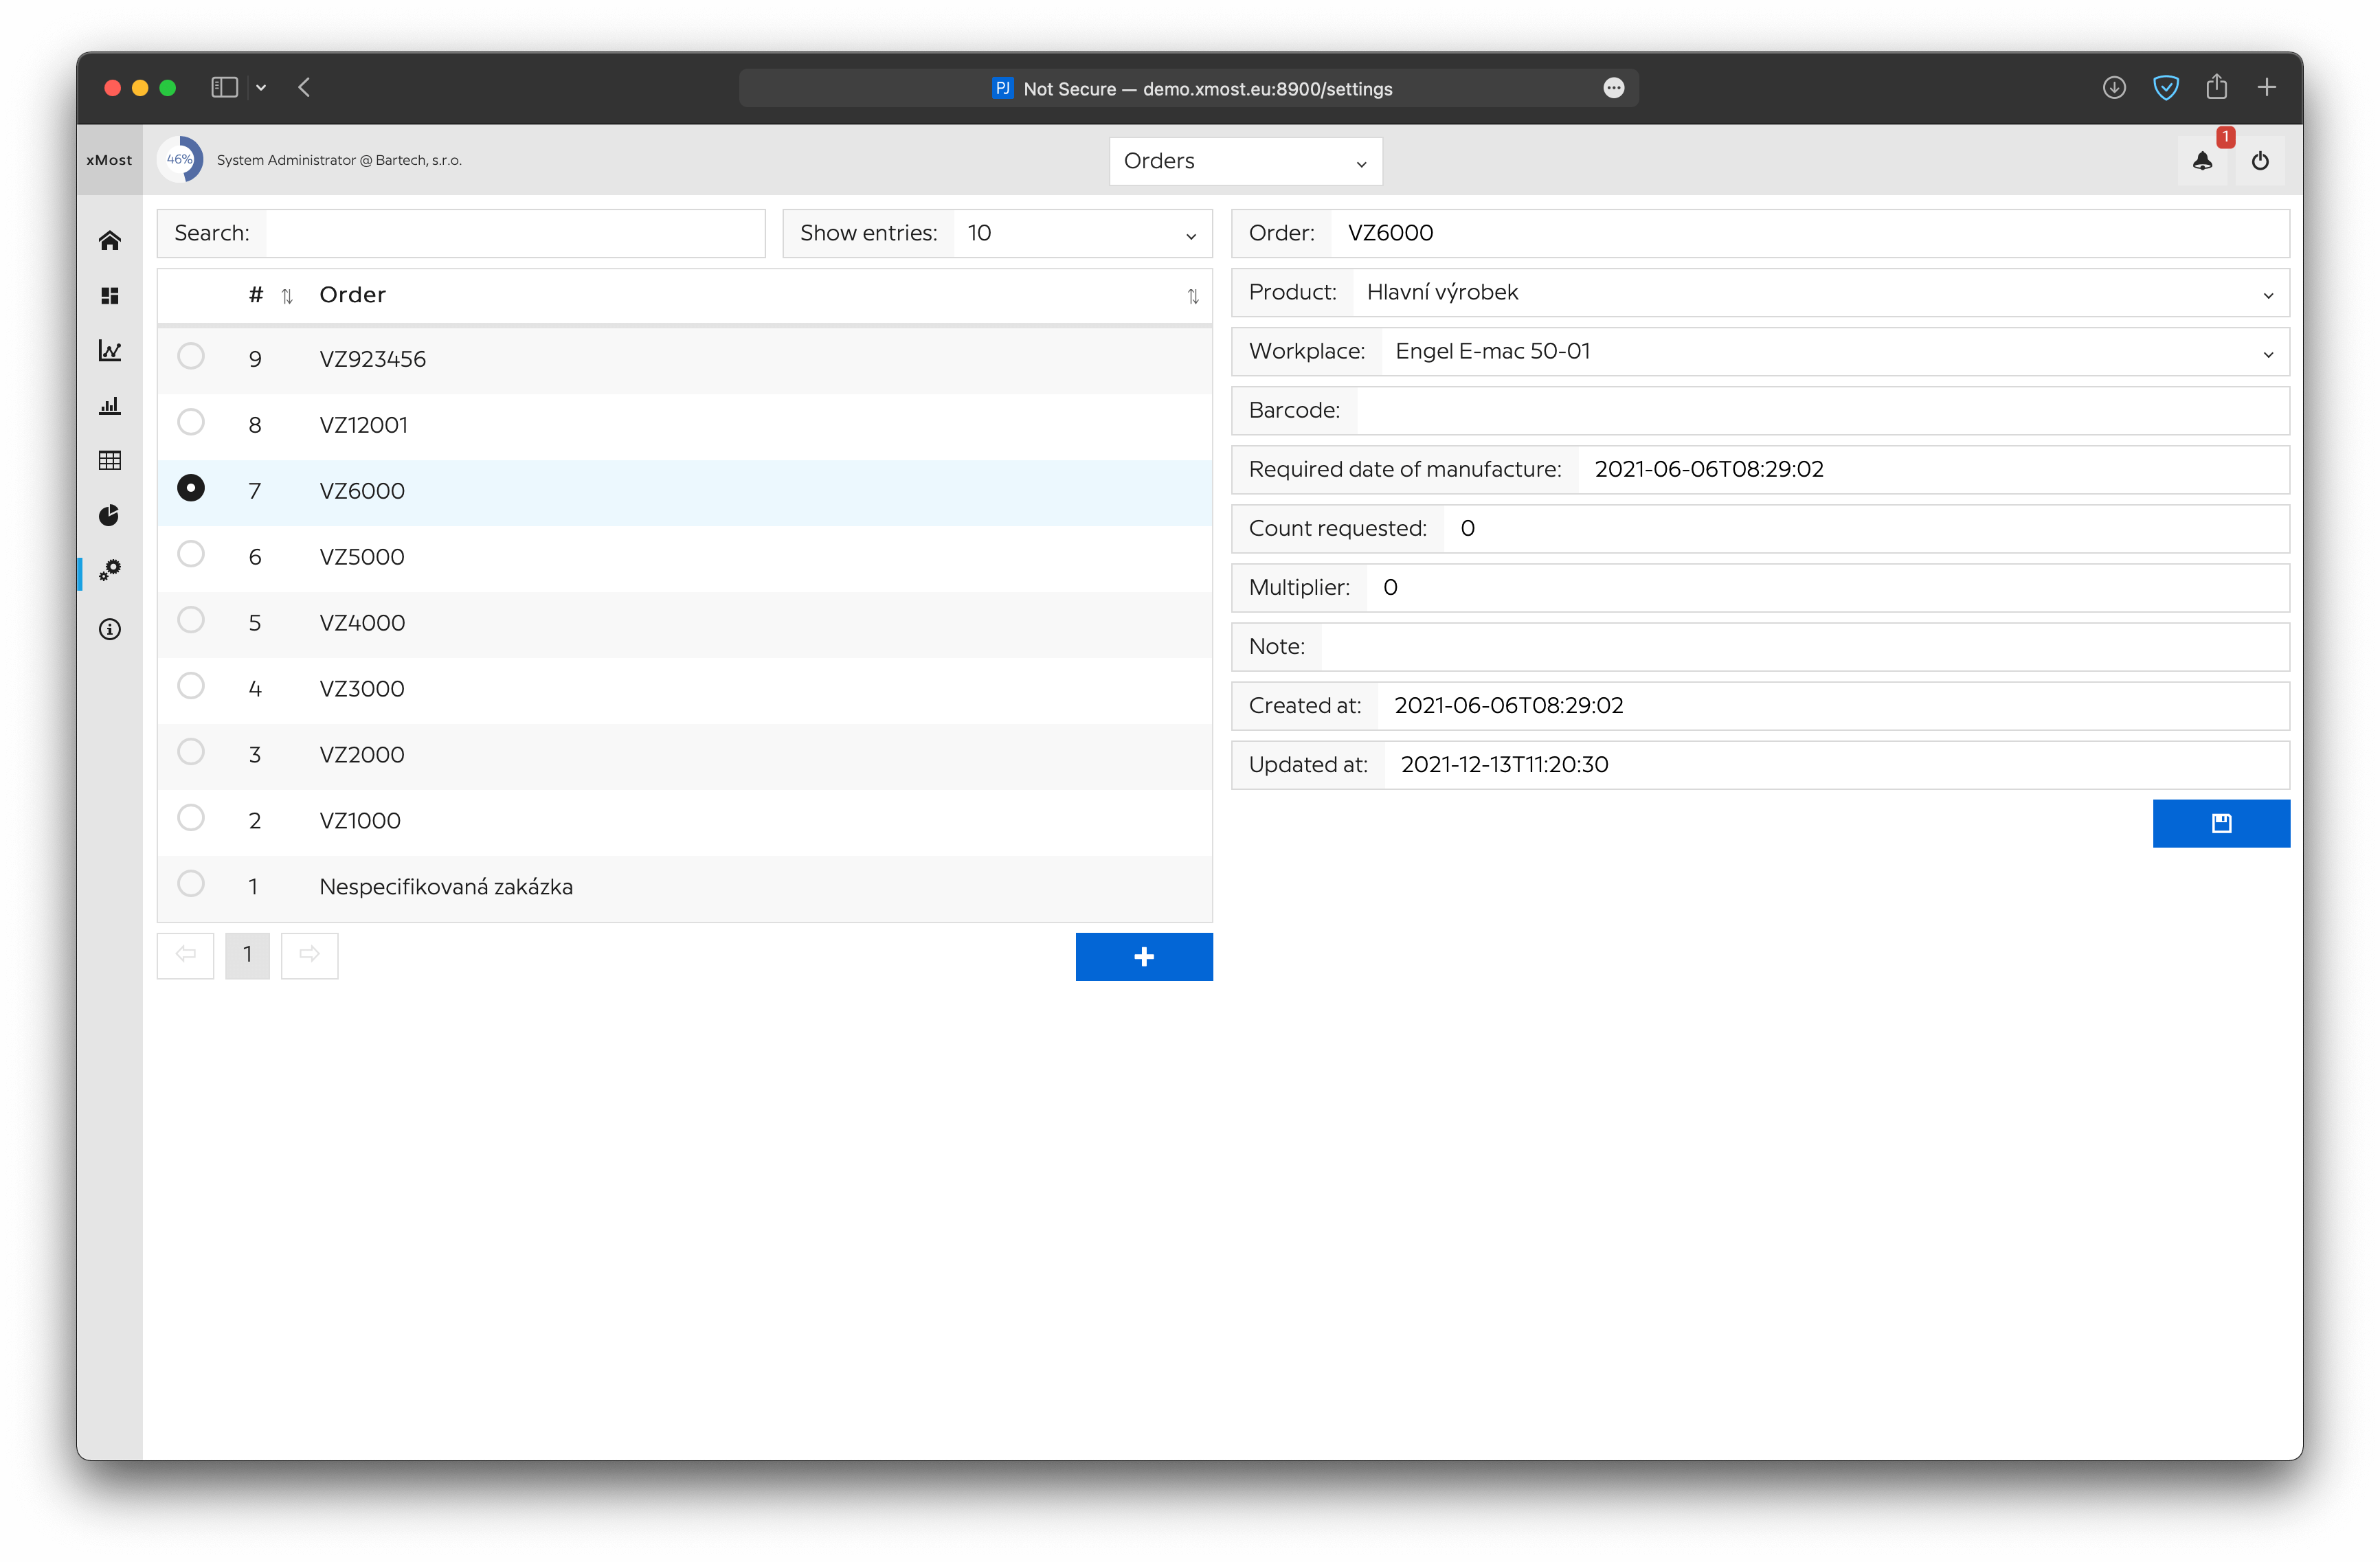Viewport: 2380px width, 1562px height.
Task: Click the Search input field
Action: 515,234
